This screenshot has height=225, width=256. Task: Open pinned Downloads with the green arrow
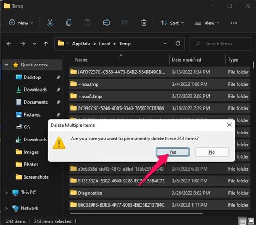tap(35, 90)
